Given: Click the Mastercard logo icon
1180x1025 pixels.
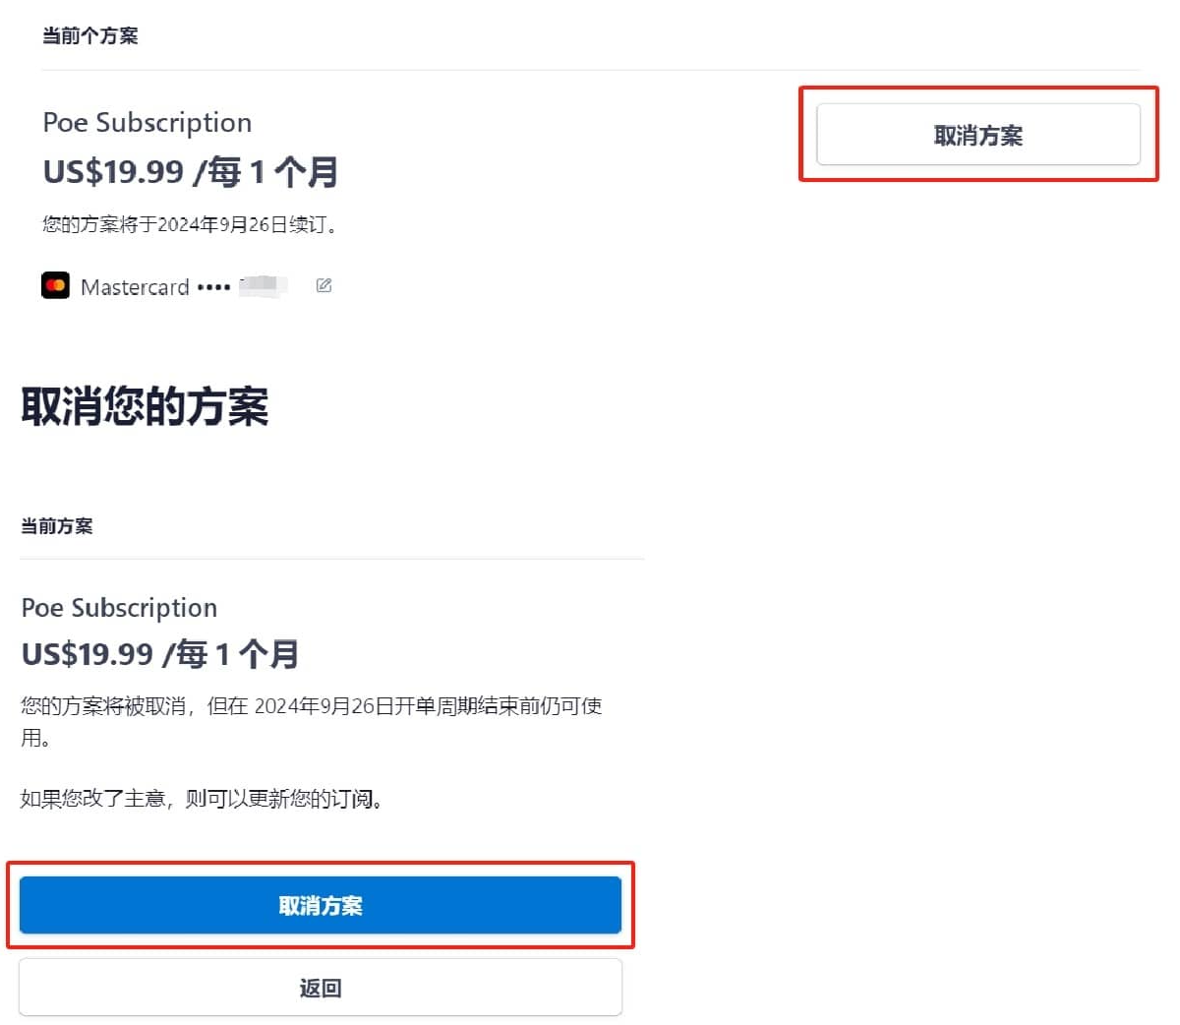Looking at the screenshot, I should tap(56, 286).
